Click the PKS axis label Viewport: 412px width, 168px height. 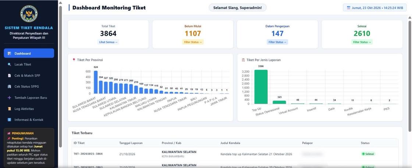pos(386,109)
